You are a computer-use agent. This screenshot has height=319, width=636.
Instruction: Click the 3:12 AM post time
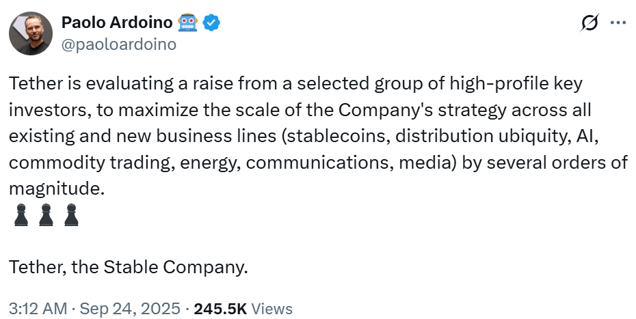[36, 309]
